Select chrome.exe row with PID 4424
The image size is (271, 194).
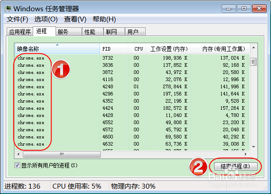tap(132, 108)
